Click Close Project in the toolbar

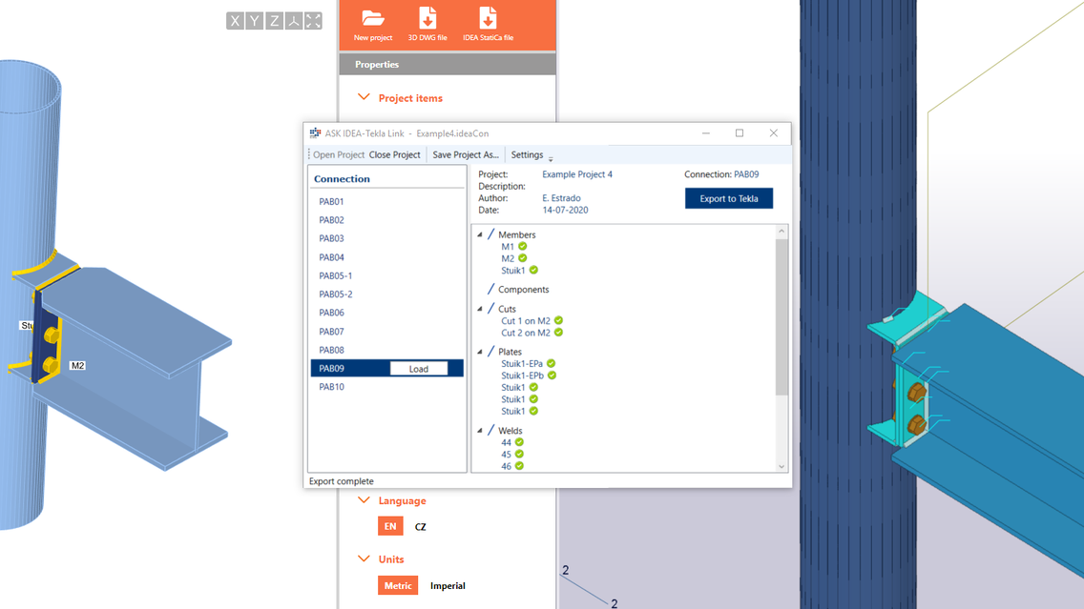click(394, 154)
